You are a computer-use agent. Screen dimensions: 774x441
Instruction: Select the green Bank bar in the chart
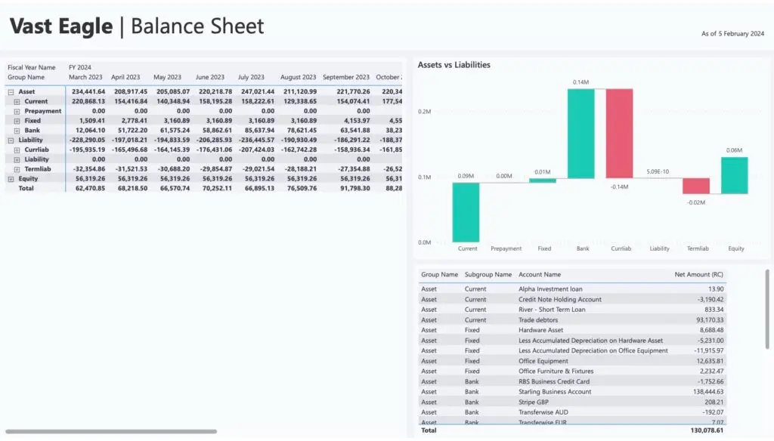tap(580, 134)
